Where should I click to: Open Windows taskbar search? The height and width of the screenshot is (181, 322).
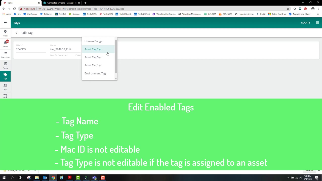tap(12, 178)
